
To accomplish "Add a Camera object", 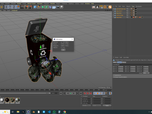I will coord(58,7).
